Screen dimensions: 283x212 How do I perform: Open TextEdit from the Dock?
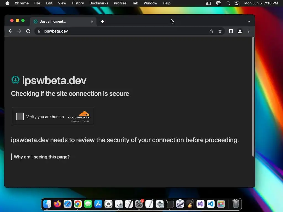click(149, 204)
